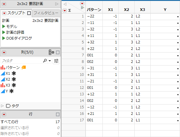This screenshot has height=137, width=180.
Task: Select the パターン column header
Action: (94, 10)
